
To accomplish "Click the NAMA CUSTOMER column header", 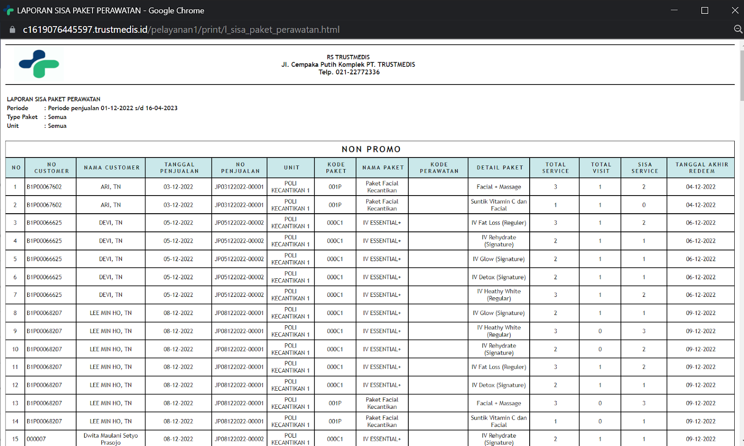I will [112, 168].
